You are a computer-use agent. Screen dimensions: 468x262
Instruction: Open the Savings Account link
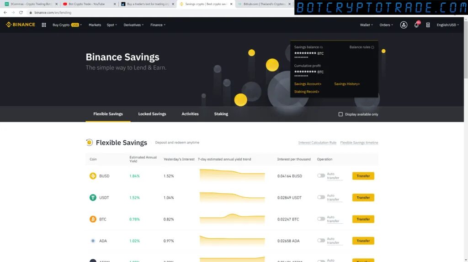[x=308, y=84]
